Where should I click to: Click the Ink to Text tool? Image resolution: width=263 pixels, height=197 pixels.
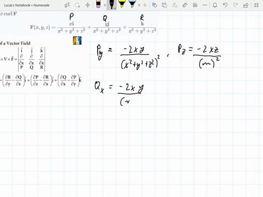(175, 5)
